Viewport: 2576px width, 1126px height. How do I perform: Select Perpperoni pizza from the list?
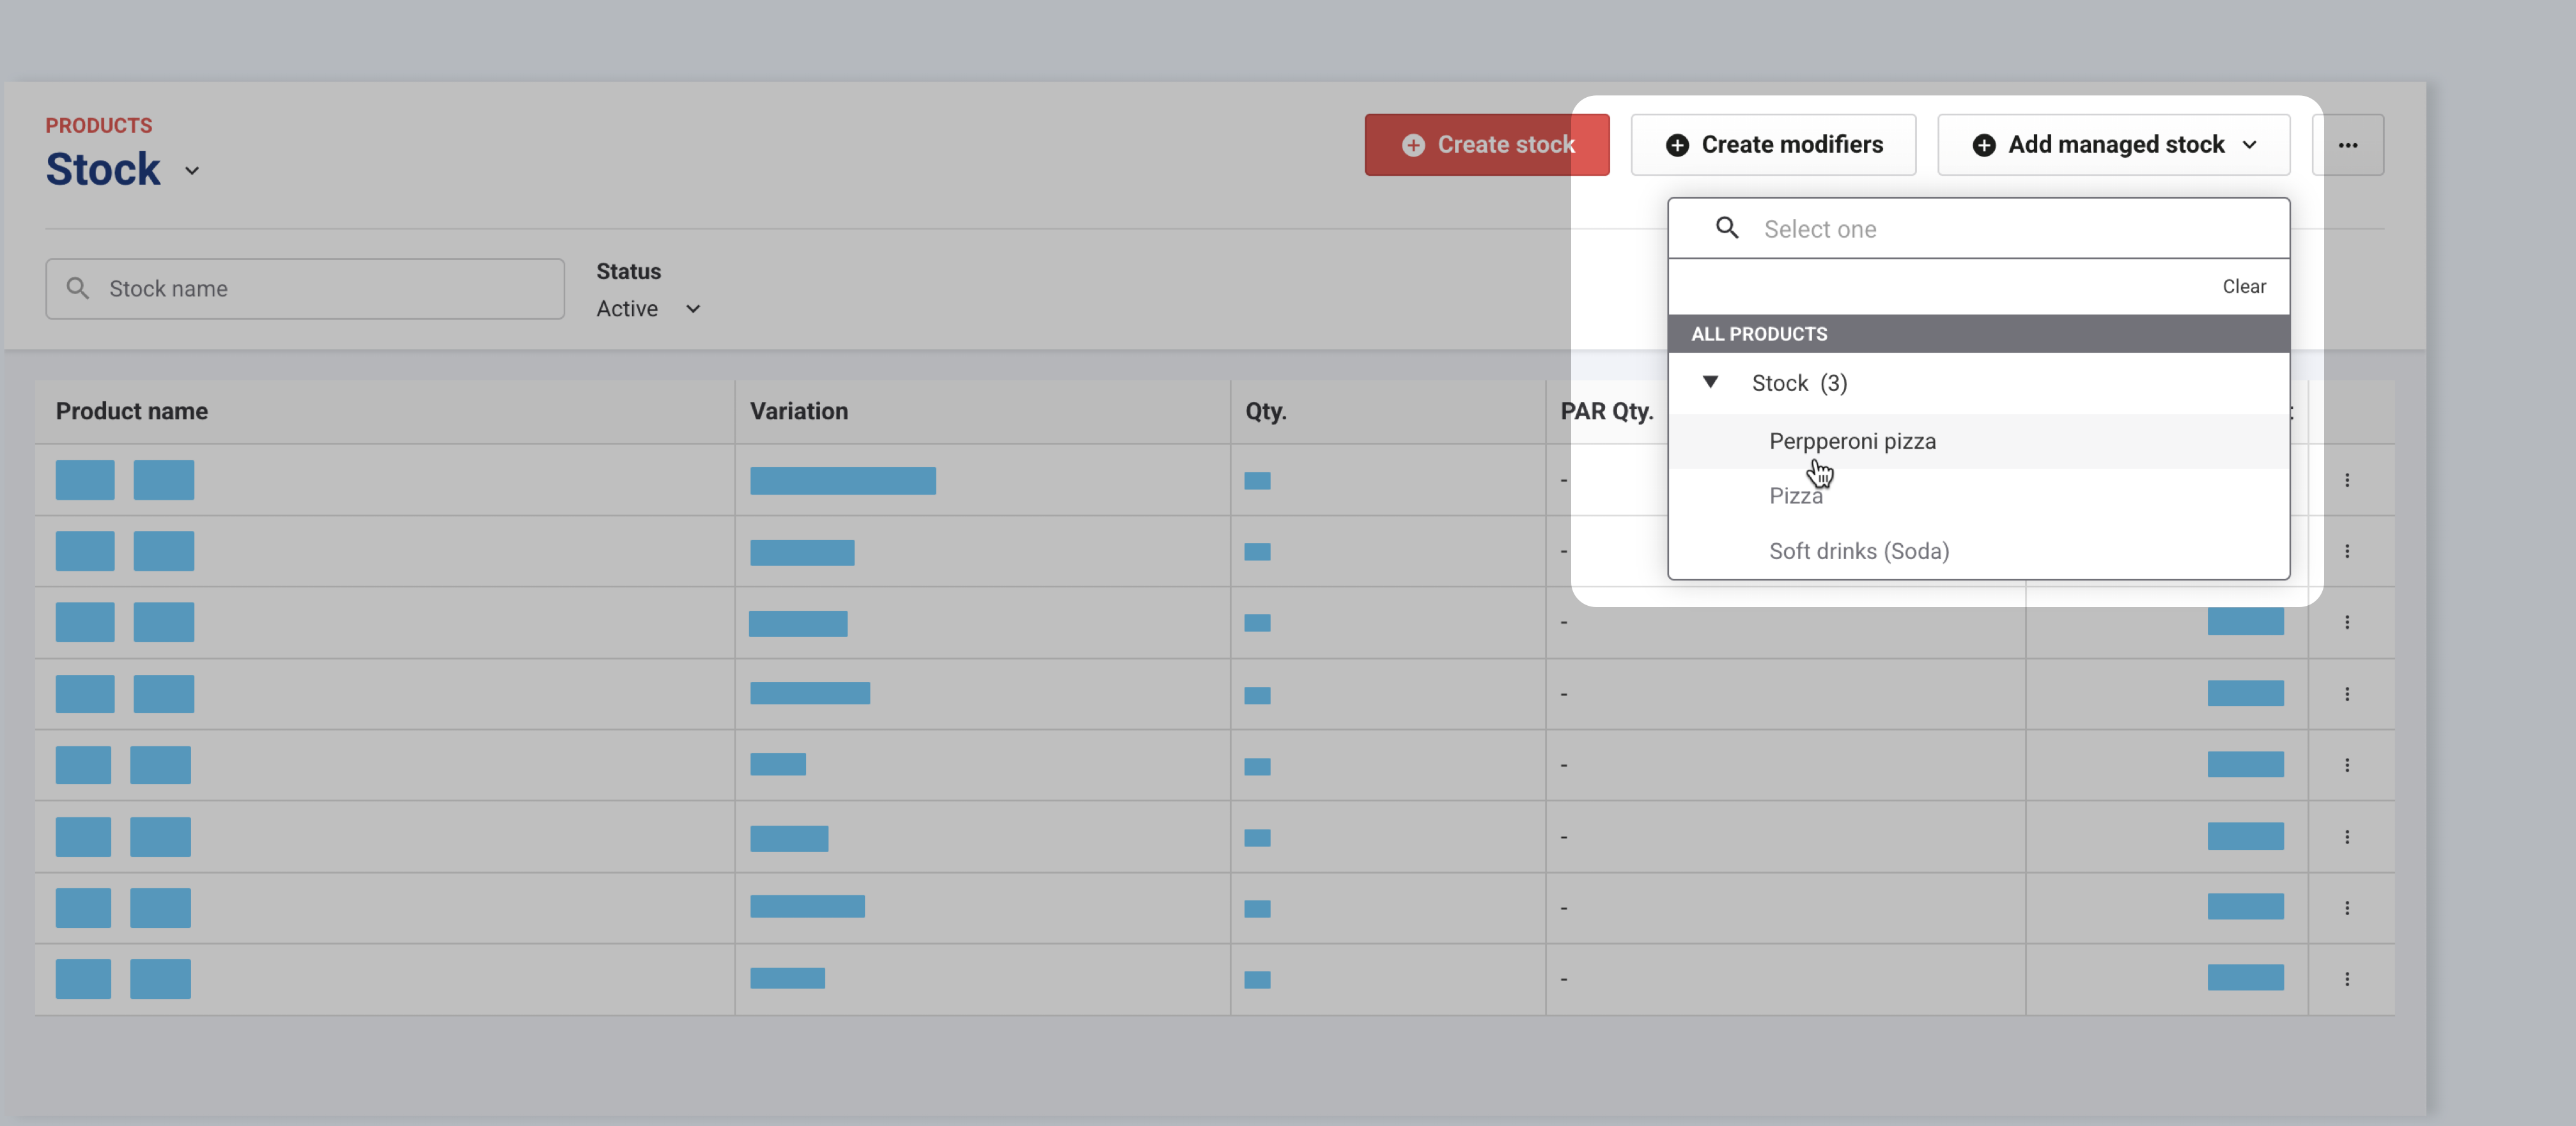[x=1852, y=441]
